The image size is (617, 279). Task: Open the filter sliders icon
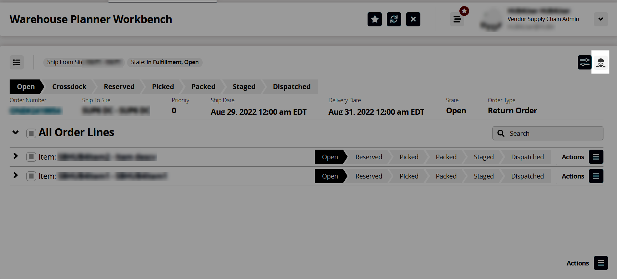pyautogui.click(x=585, y=62)
